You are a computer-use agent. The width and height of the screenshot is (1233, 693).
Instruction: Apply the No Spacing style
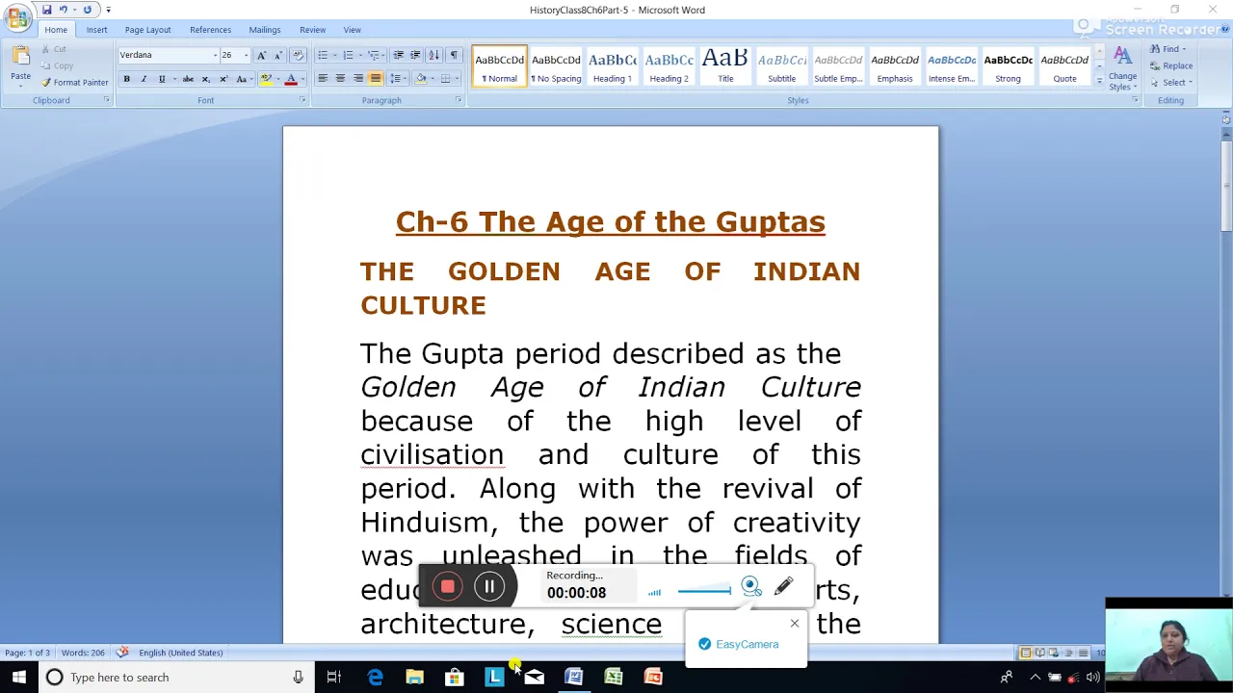(556, 66)
